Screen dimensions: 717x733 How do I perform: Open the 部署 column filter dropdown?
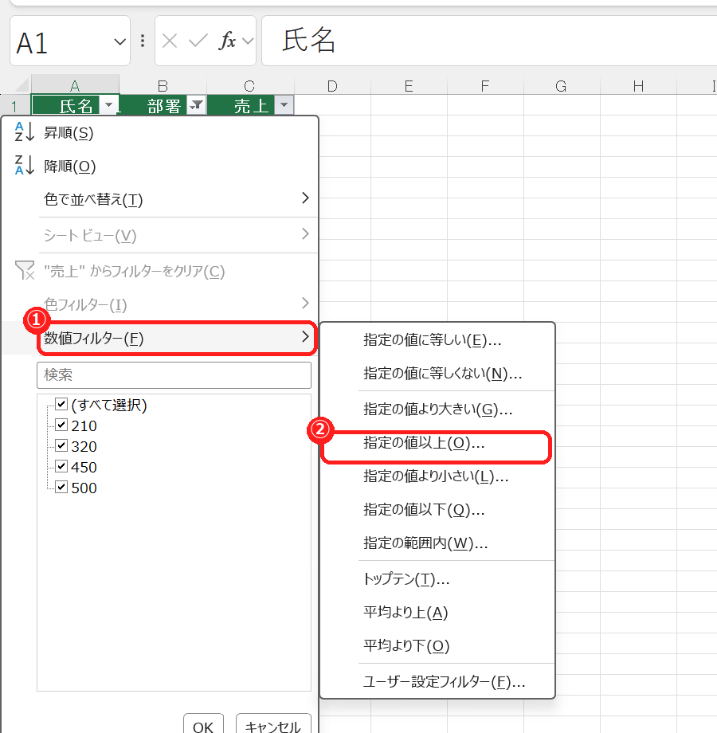click(196, 105)
